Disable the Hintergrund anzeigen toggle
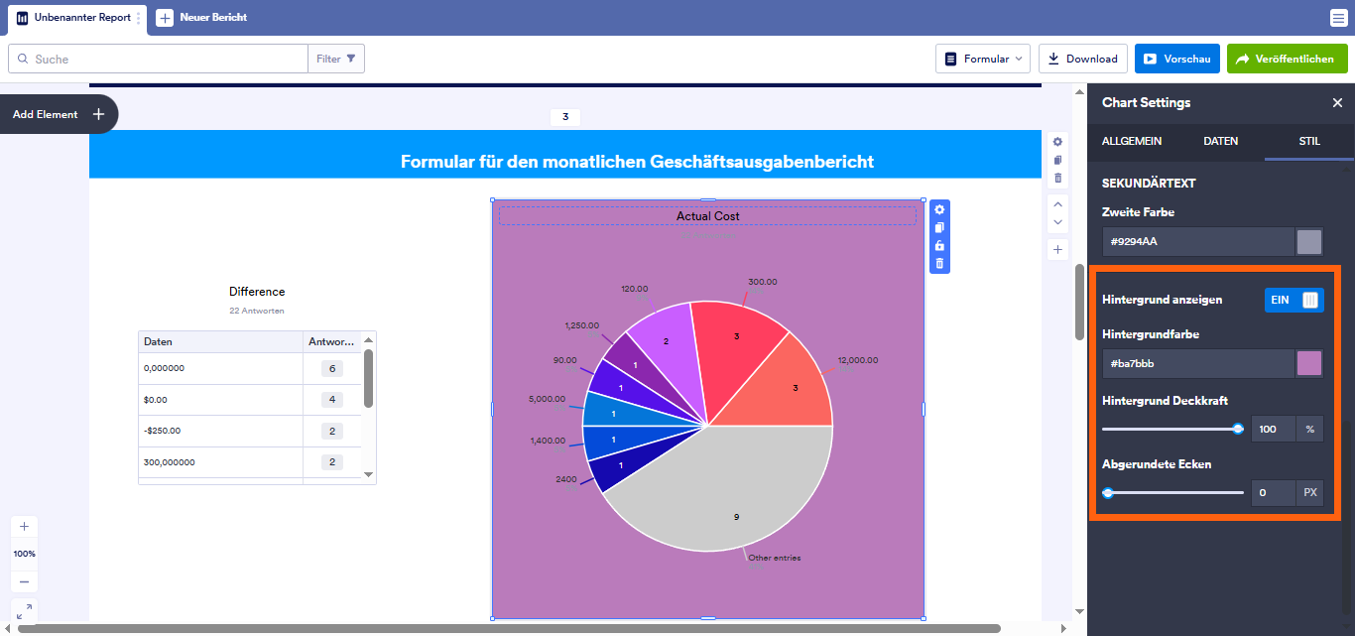 point(1293,299)
